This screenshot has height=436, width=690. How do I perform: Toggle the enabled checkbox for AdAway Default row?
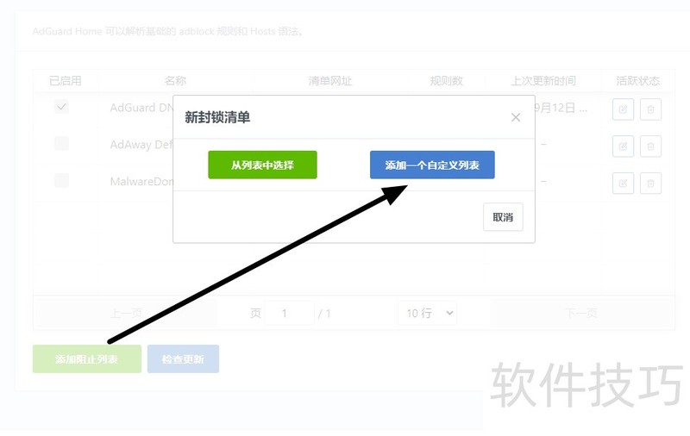61,143
